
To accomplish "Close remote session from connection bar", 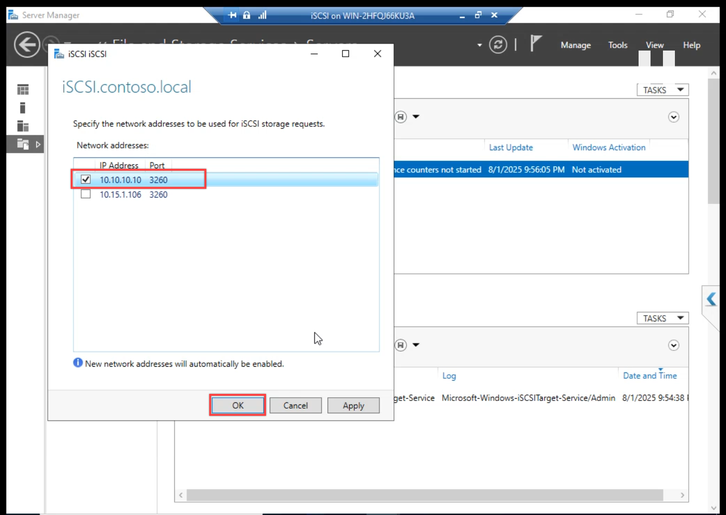I will [x=494, y=15].
